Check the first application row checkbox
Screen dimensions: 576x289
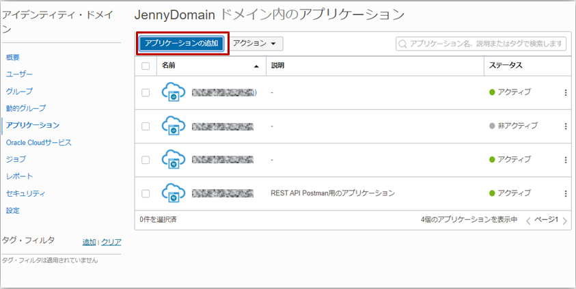coord(146,92)
